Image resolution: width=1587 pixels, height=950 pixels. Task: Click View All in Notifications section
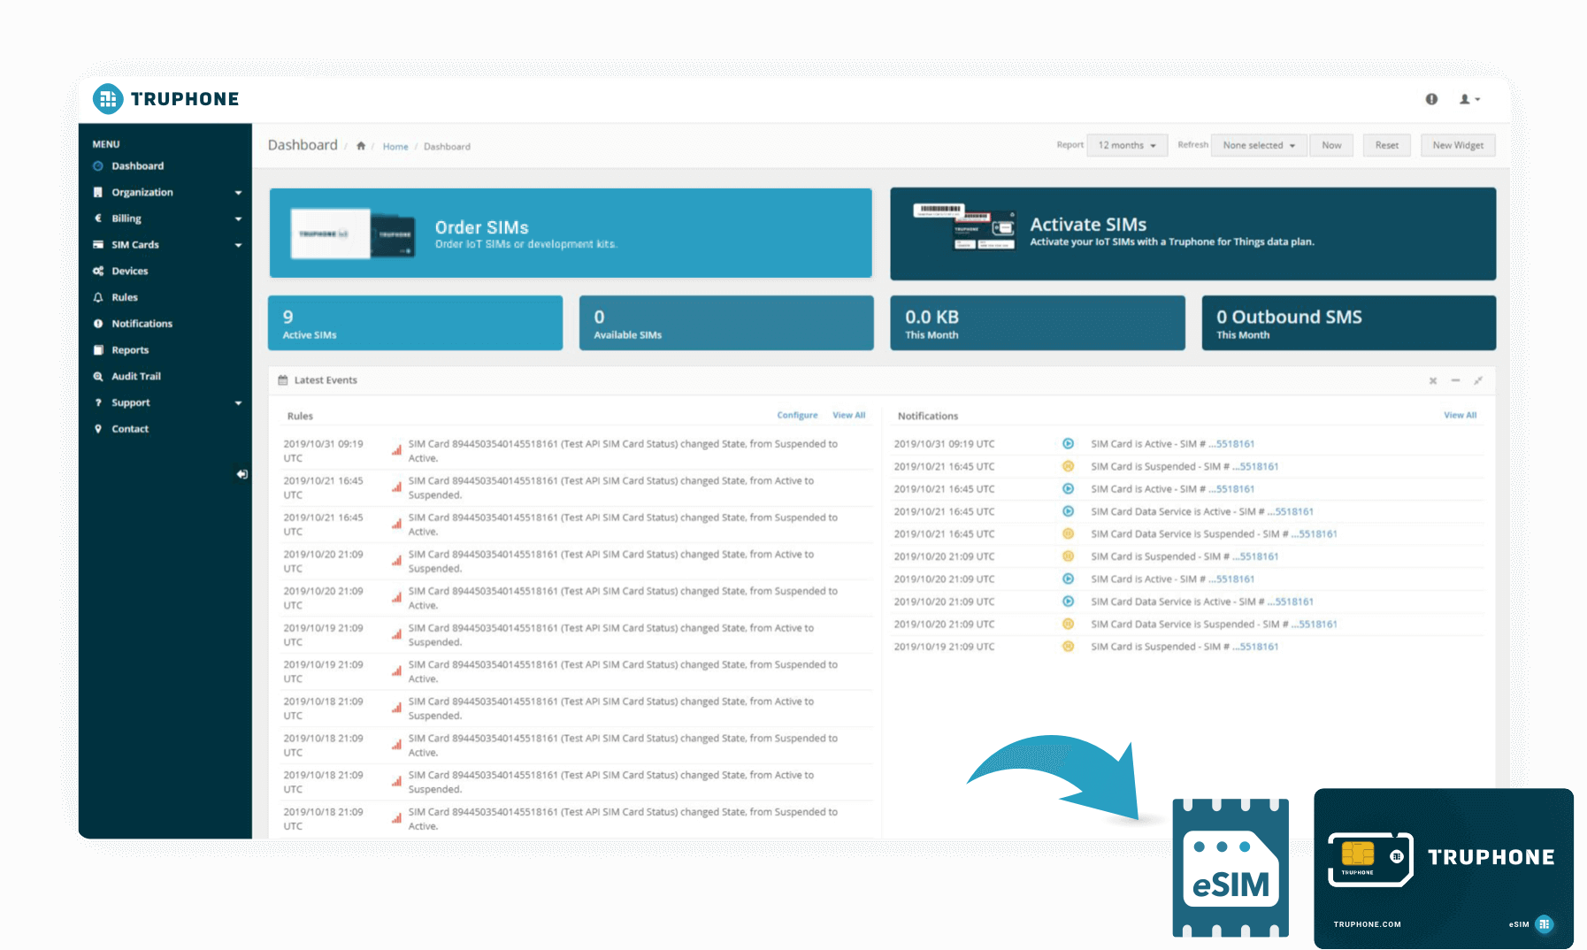tap(1460, 415)
